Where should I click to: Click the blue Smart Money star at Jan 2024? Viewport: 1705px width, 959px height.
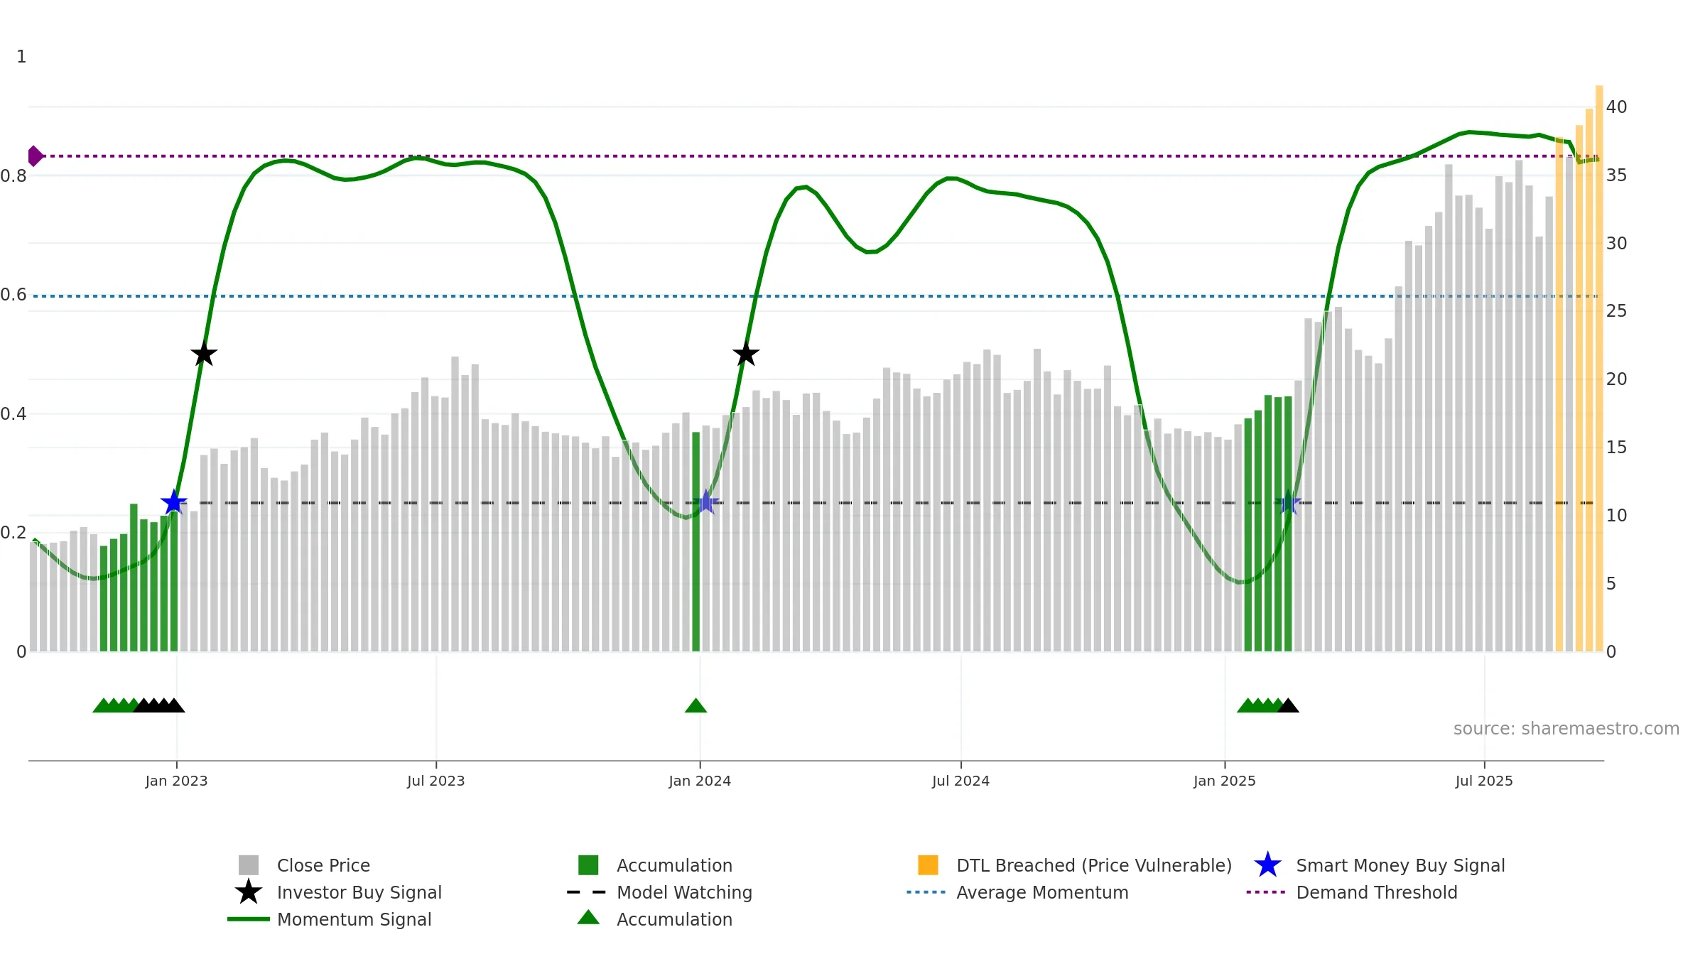706,502
